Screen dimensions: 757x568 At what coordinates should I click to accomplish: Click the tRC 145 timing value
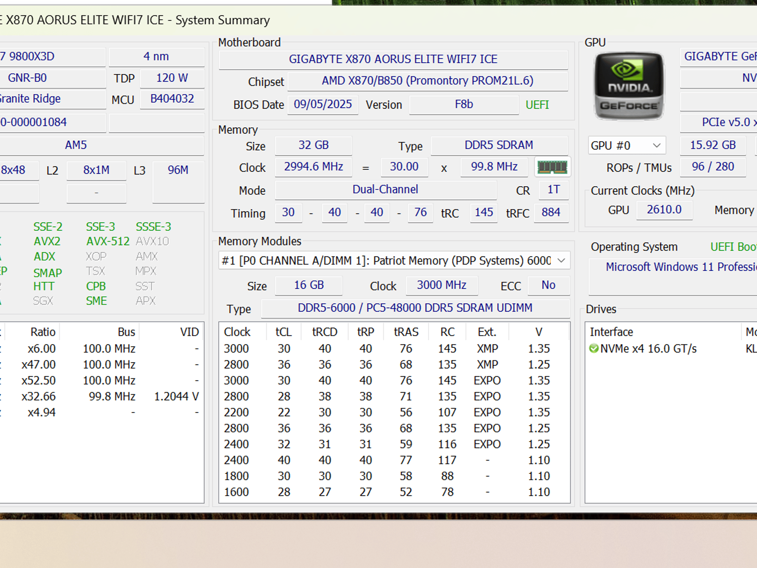click(484, 213)
